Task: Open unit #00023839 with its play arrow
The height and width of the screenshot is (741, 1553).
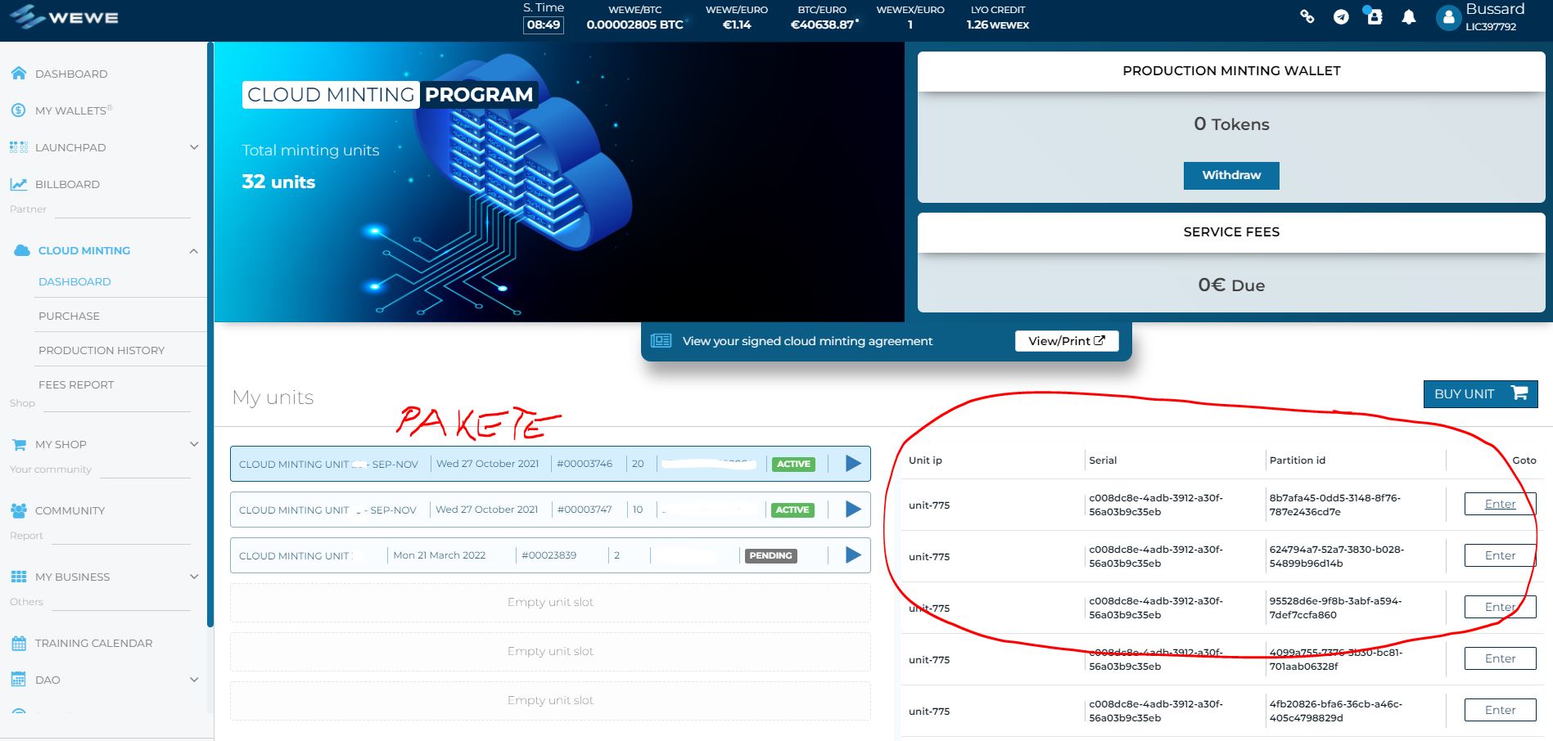Action: coord(853,555)
